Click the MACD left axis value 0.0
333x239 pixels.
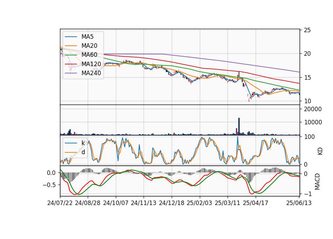[x=51, y=173]
